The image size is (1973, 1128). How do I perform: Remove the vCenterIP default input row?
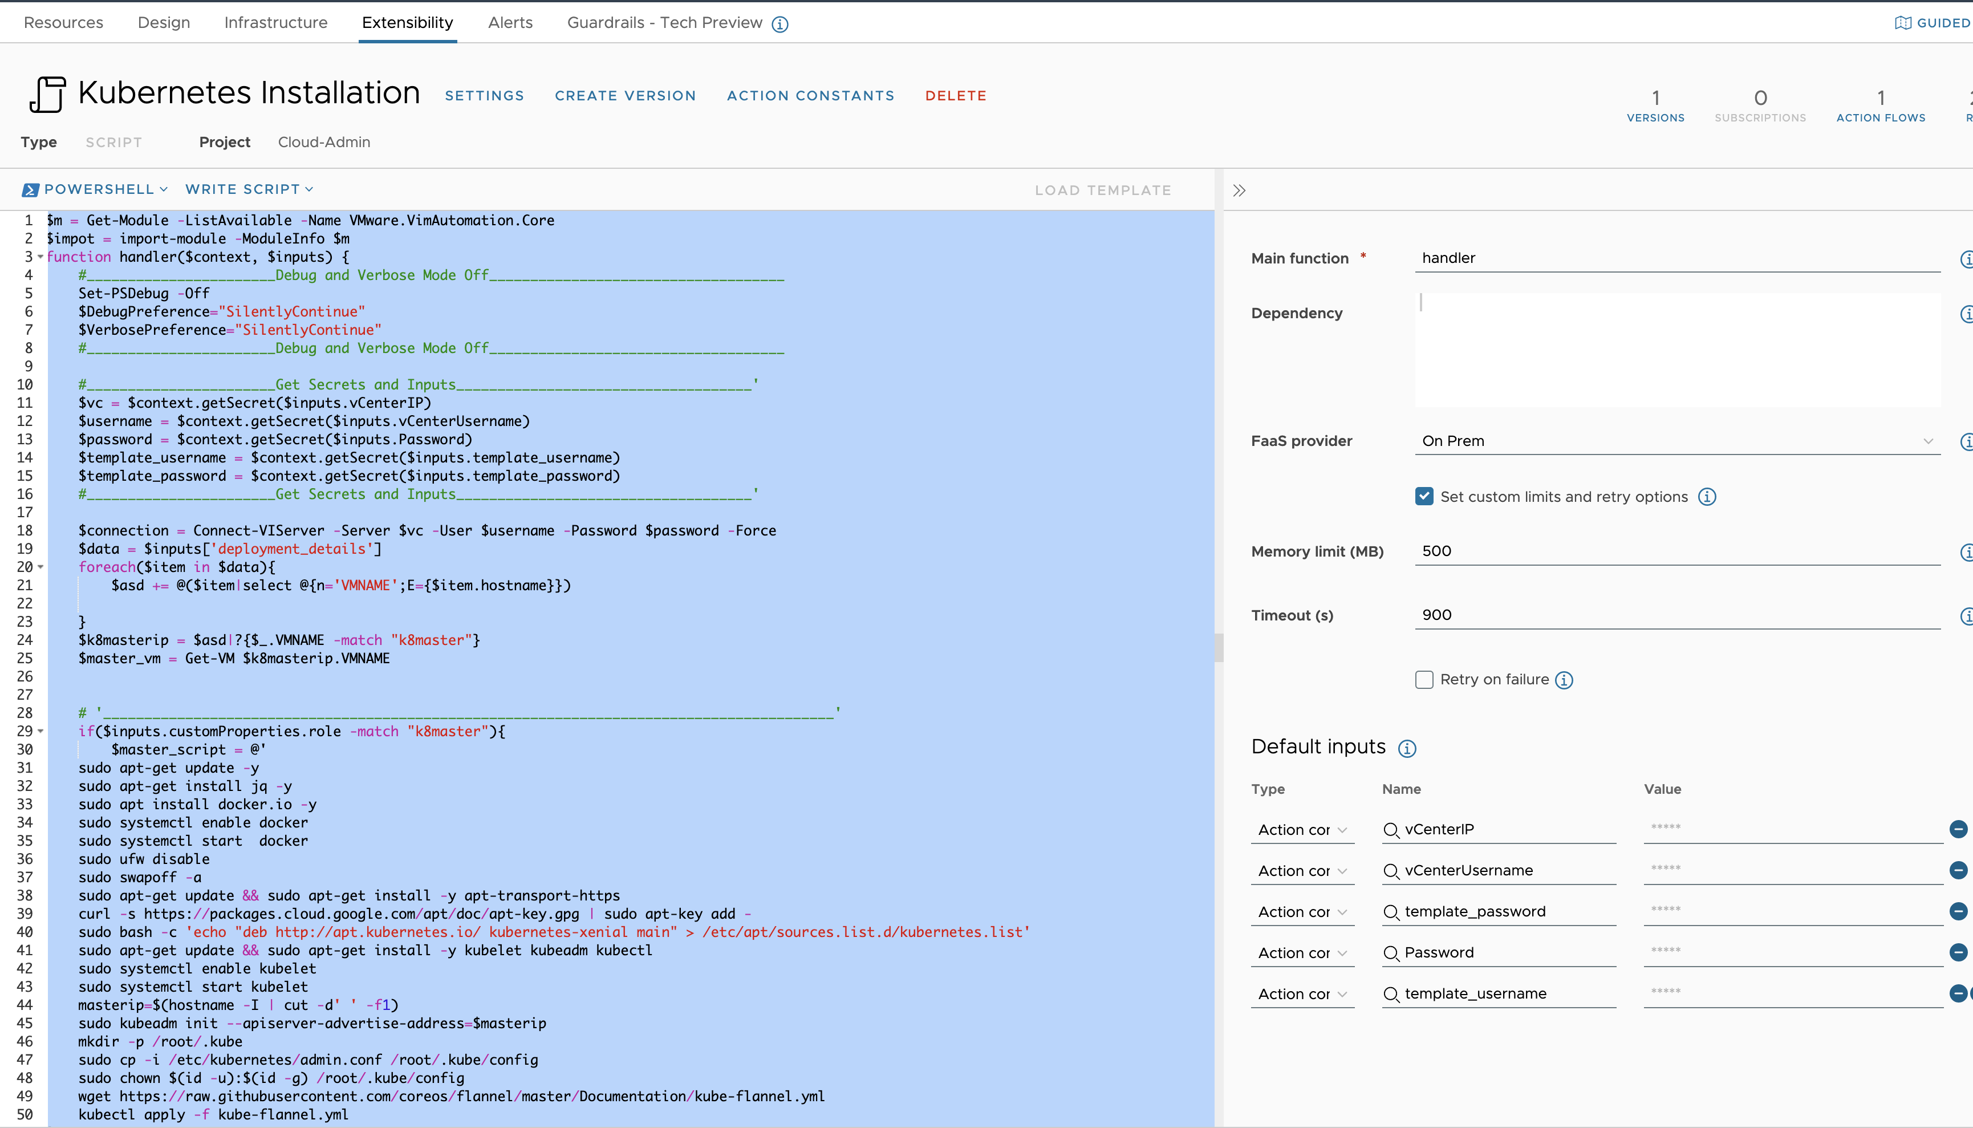click(1959, 828)
